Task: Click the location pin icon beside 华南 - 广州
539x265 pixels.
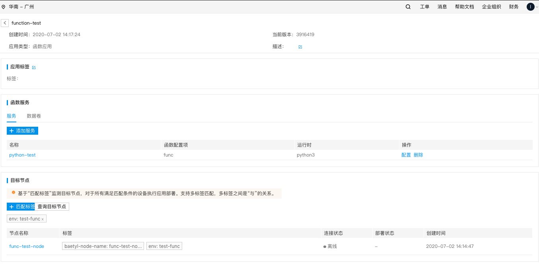Action: pyautogui.click(x=4, y=7)
